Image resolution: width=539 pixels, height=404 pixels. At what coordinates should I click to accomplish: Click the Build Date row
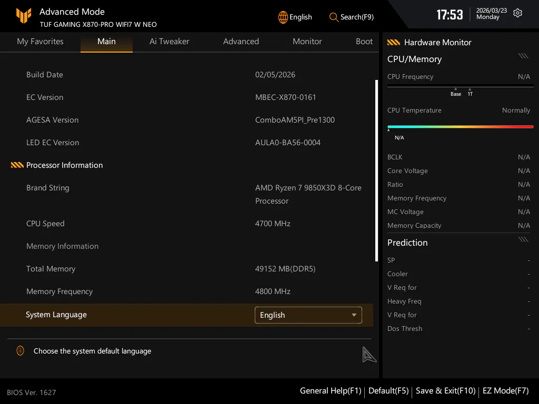(187, 75)
